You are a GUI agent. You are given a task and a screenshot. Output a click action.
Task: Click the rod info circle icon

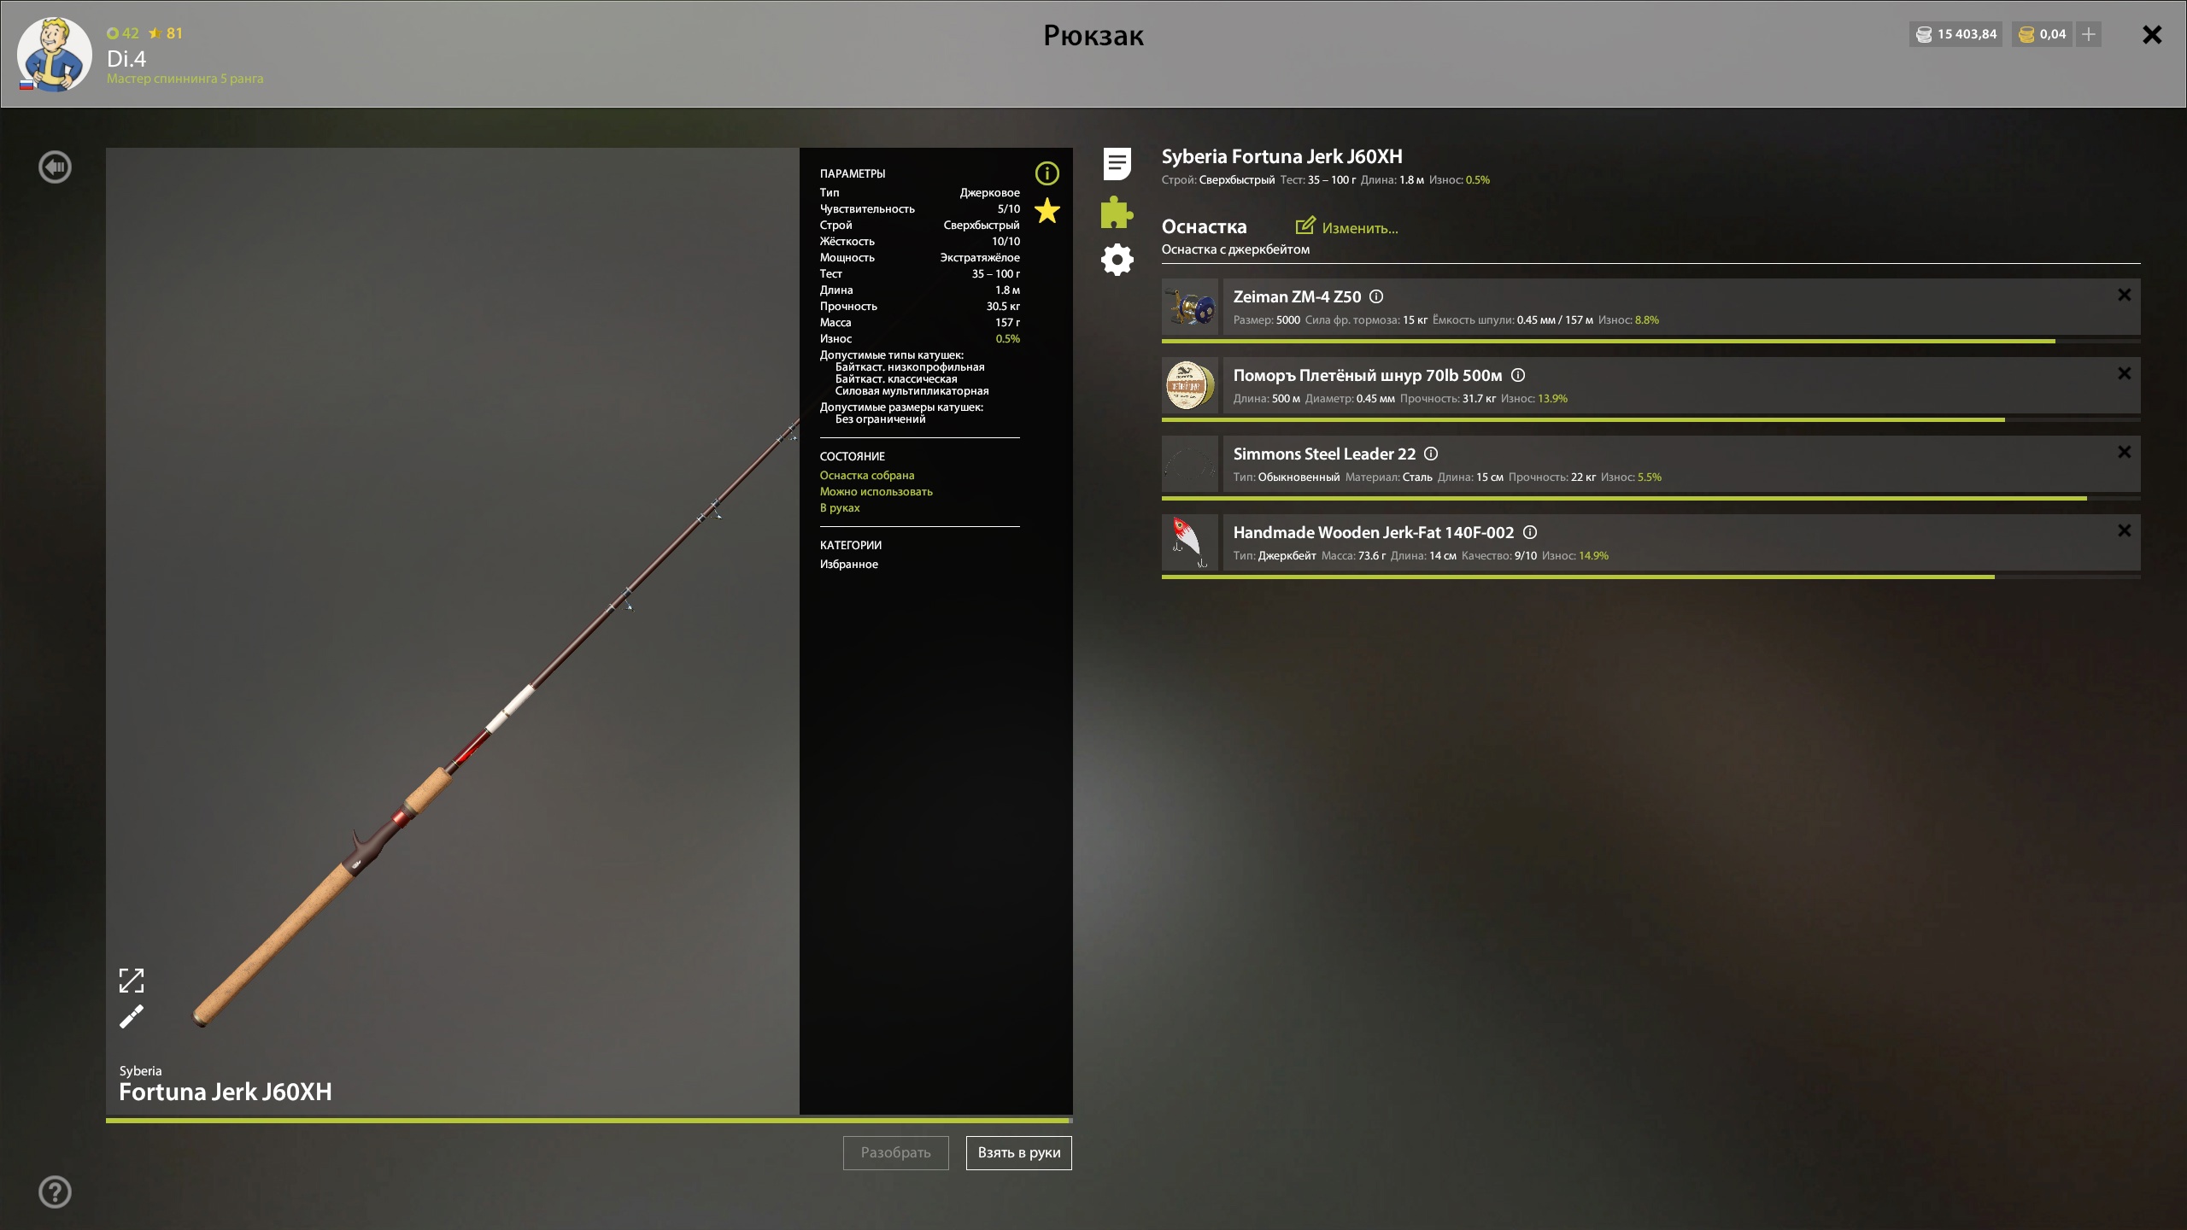[1047, 173]
